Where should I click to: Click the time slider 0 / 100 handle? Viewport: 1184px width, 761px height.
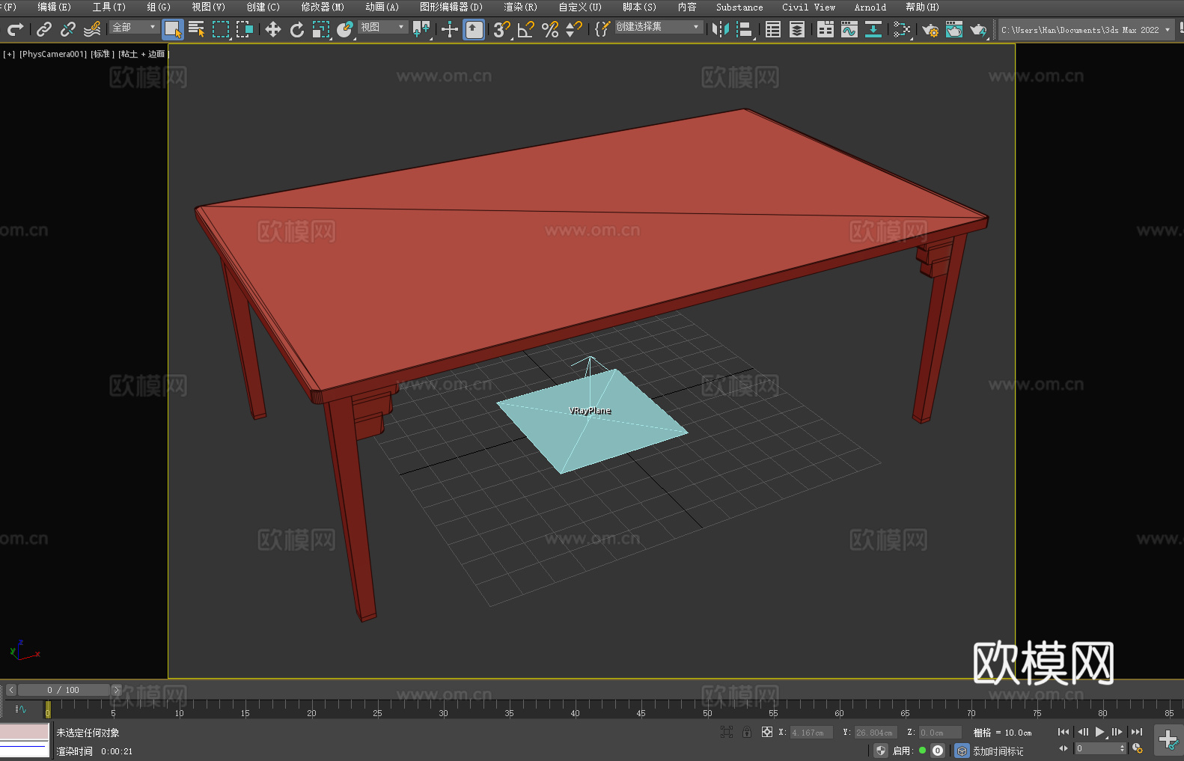(x=64, y=690)
